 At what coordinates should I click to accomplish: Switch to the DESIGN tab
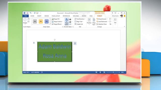(47, 16)
